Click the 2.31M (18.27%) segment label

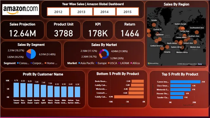point(16,50)
